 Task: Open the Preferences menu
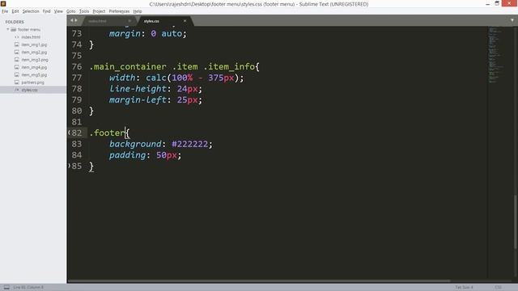pyautogui.click(x=119, y=11)
